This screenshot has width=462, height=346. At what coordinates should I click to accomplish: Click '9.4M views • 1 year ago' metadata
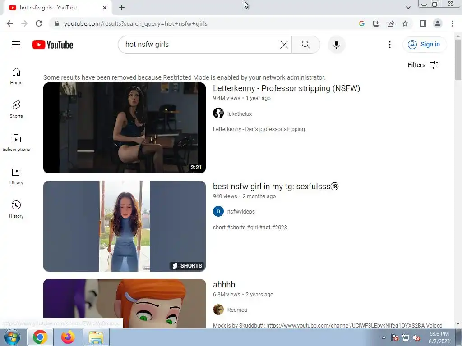[x=242, y=98]
